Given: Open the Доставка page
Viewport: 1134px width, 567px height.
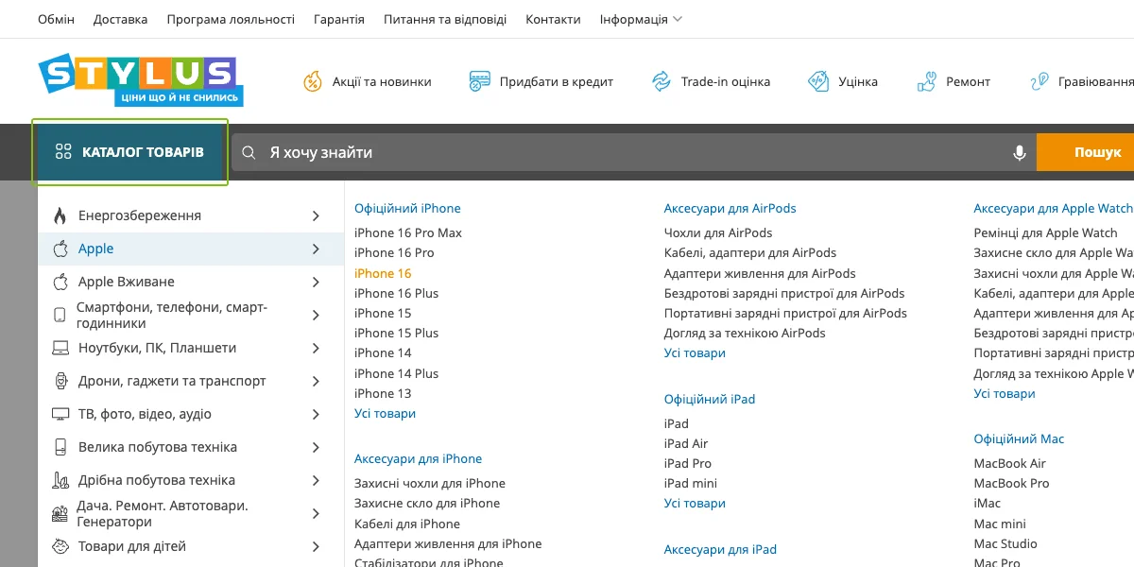Looking at the screenshot, I should click(x=121, y=19).
